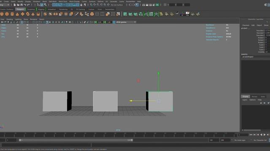Switch to the Sculpting shelf tab
Screen dimensions: 270x151
(31, 9)
